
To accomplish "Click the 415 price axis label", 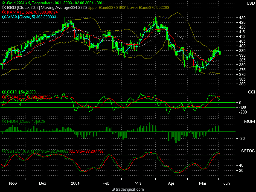I will [x=242, y=32].
